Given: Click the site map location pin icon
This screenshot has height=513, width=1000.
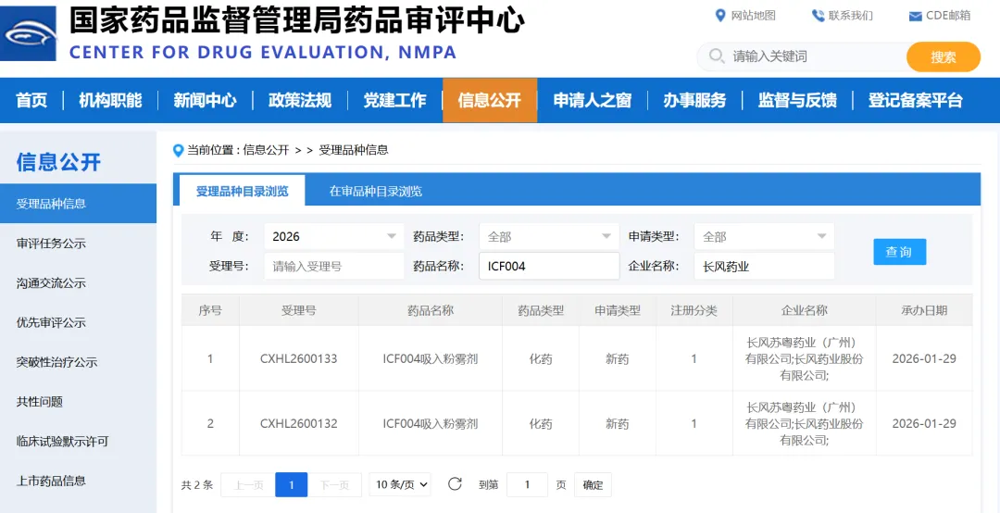Looking at the screenshot, I should pyautogui.click(x=720, y=16).
